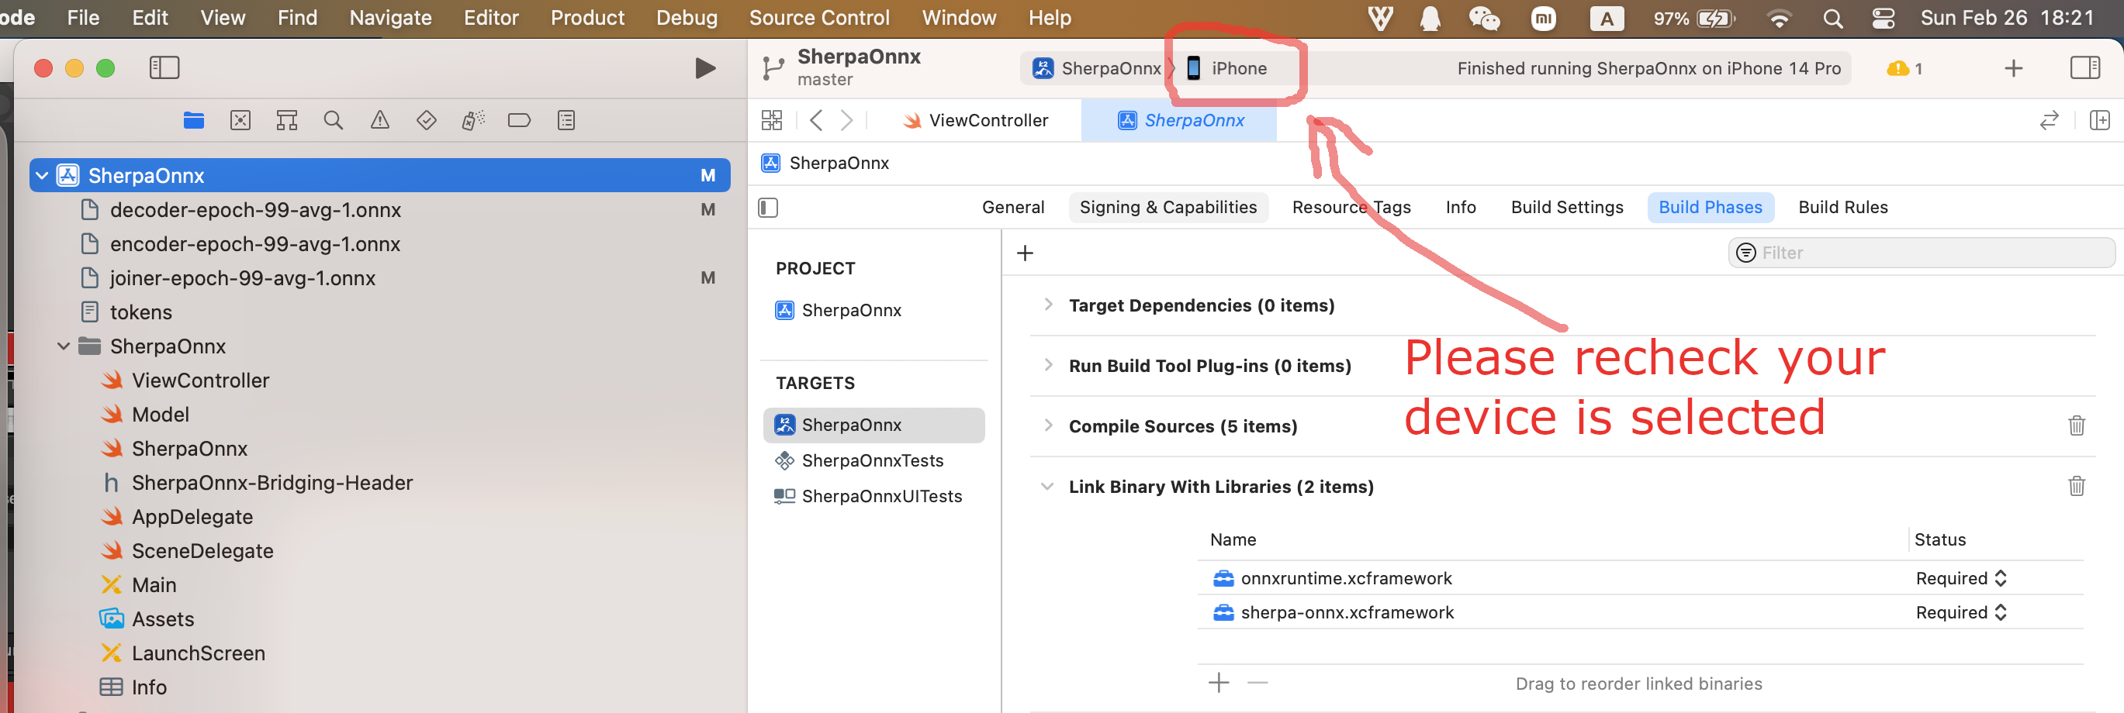Add a new build phase
This screenshot has width=2124, height=713.
tap(1025, 253)
